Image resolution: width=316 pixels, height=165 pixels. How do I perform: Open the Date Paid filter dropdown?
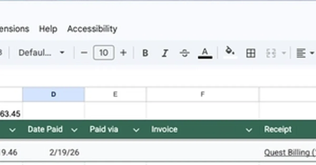pos(75,130)
